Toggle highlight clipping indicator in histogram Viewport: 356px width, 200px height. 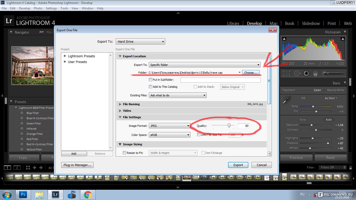point(343,39)
